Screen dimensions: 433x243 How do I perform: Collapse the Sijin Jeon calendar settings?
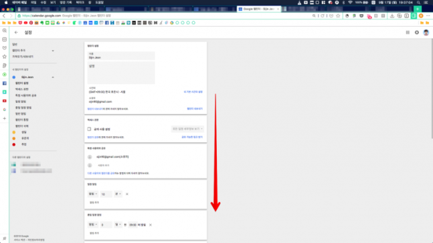click(x=53, y=77)
